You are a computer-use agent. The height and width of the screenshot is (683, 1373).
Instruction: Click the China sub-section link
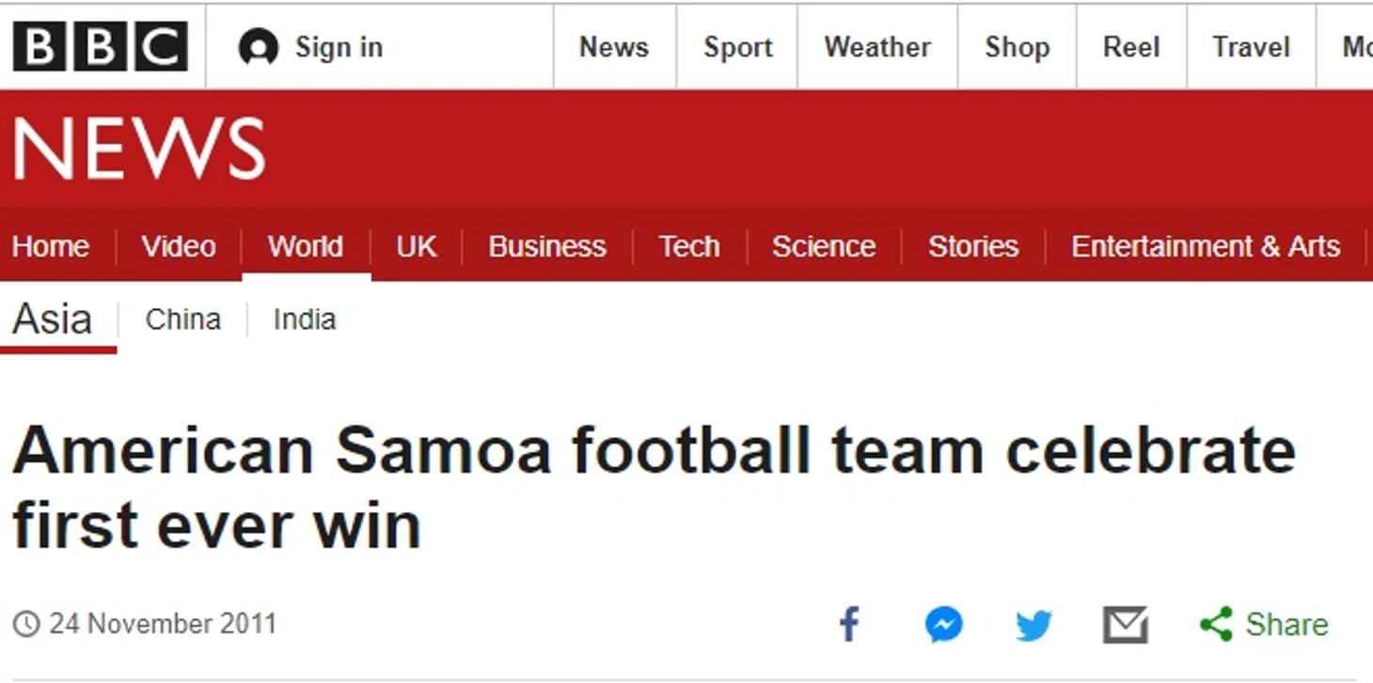coord(182,319)
